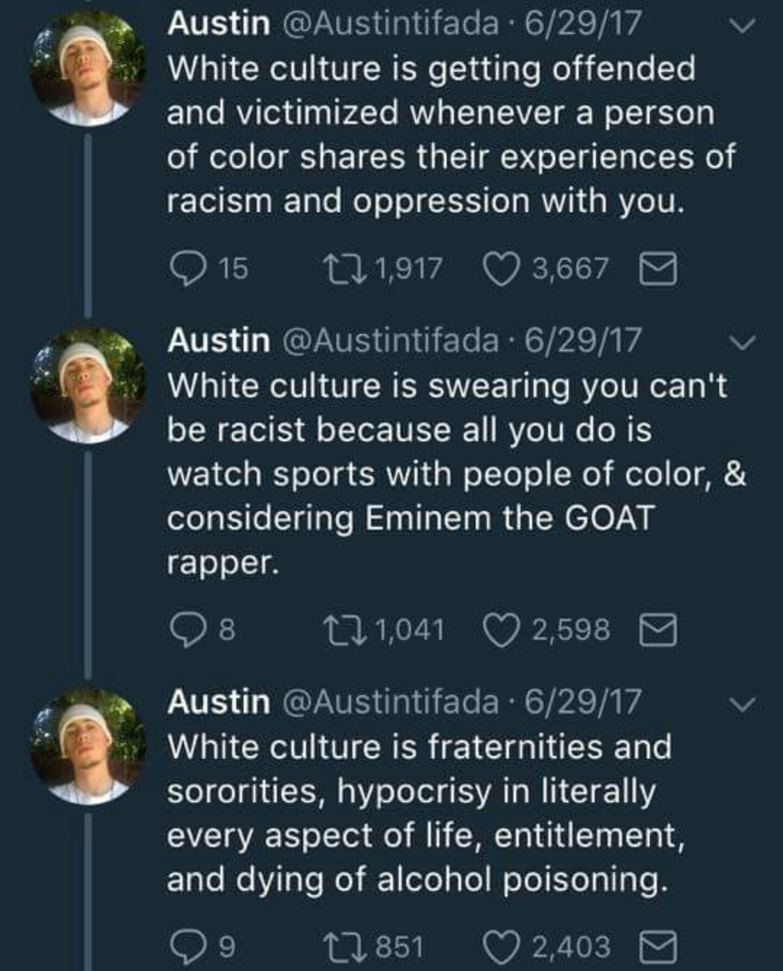Open Austin's profile picture on first tweet

88,68
